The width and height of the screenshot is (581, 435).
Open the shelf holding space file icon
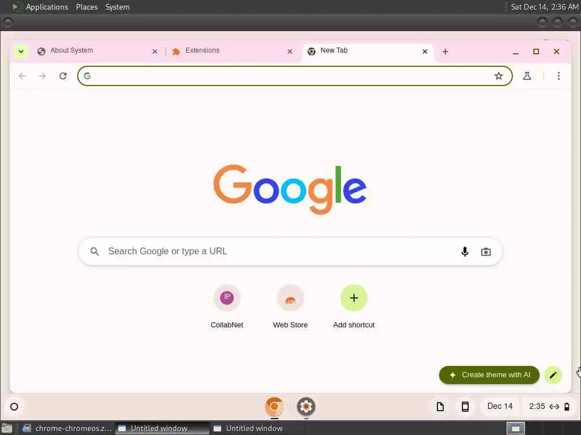pos(440,407)
